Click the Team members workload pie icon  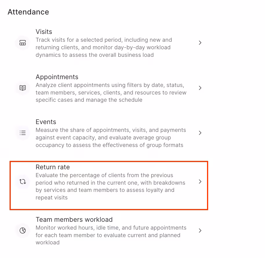[23, 231]
